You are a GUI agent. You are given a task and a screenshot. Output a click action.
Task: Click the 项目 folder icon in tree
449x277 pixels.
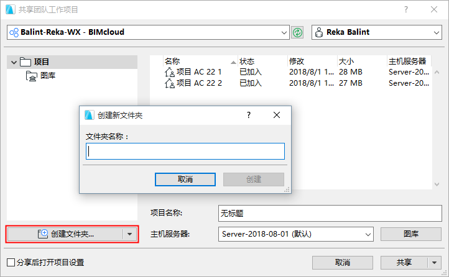[x=25, y=61]
